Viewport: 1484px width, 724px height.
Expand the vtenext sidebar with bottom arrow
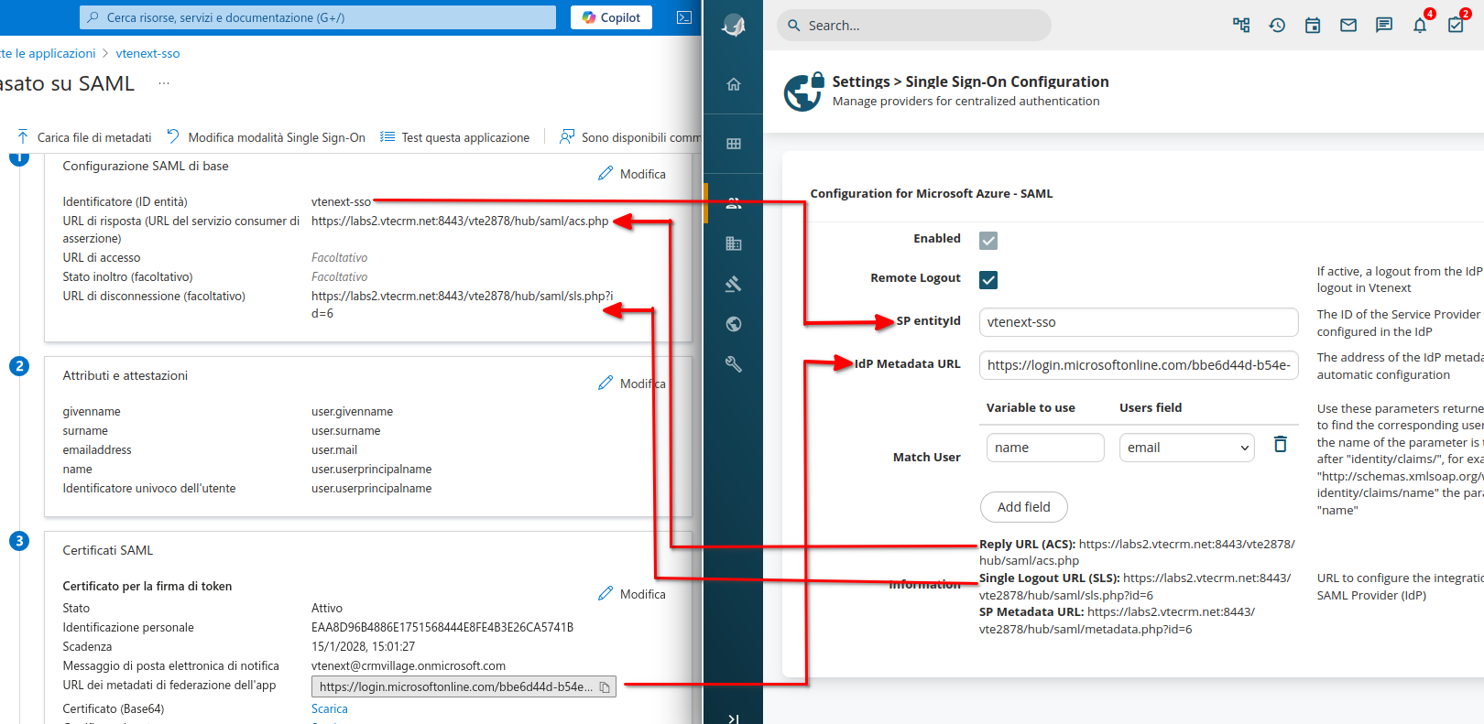(x=734, y=719)
